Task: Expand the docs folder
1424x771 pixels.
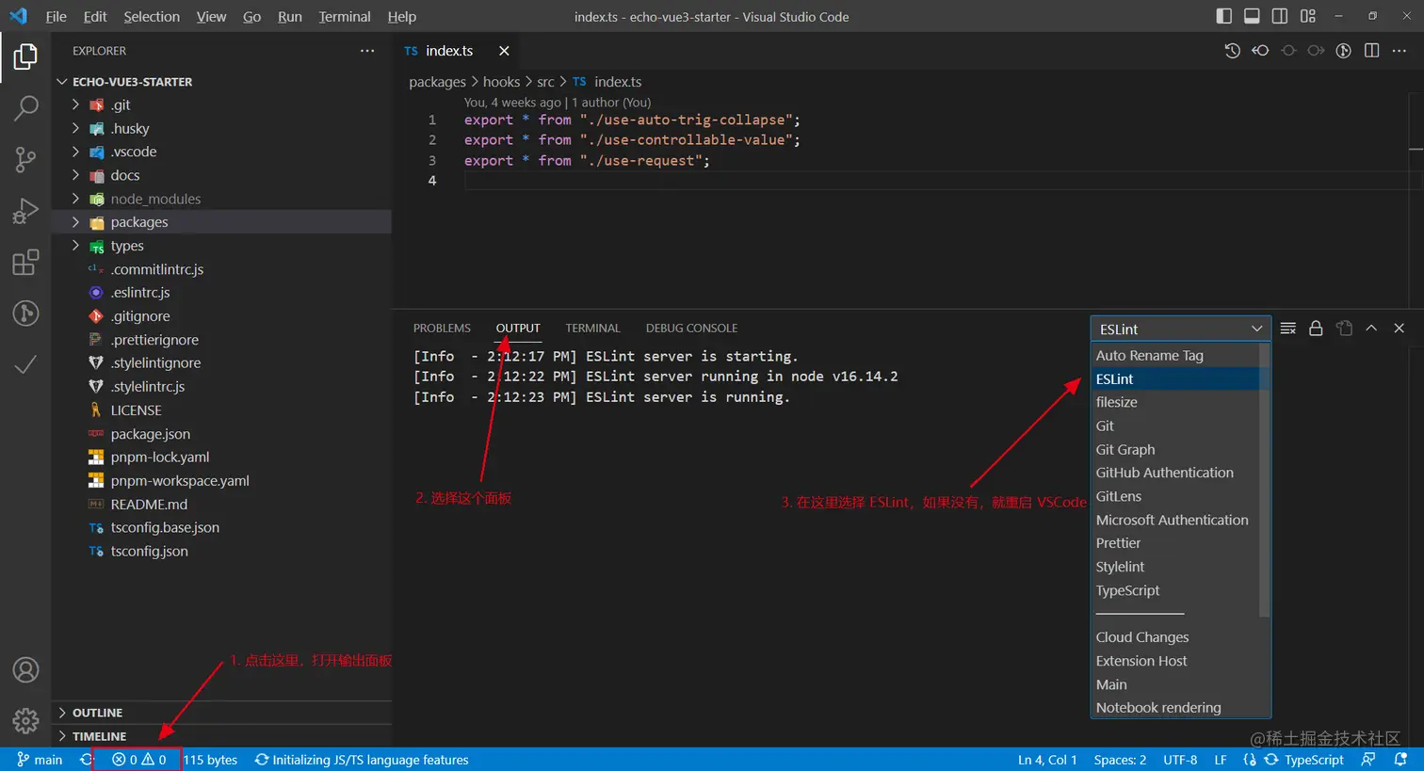Action: [x=76, y=175]
